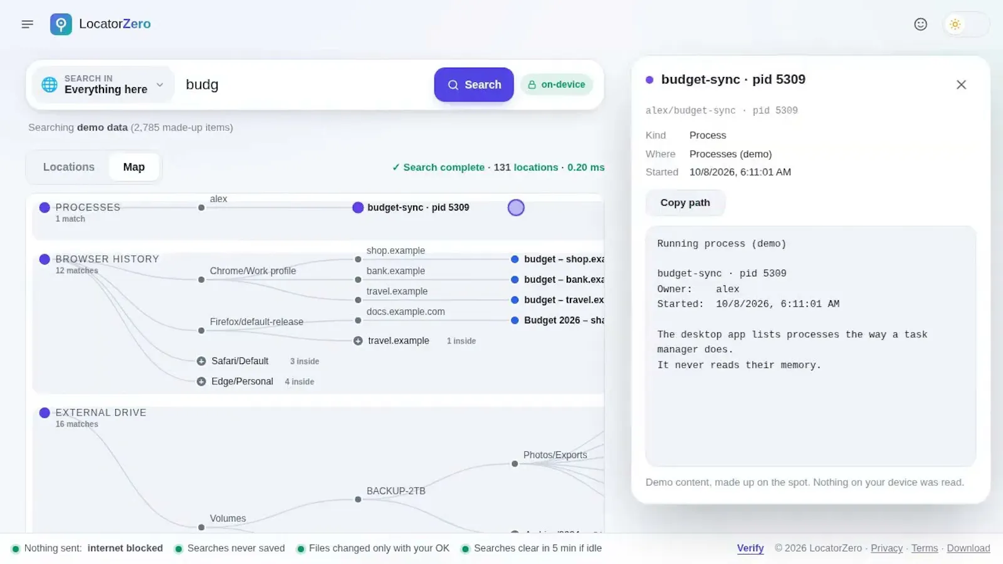This screenshot has width=1003, height=564.
Task: Click the Photos/Exports node
Action: coord(515,464)
